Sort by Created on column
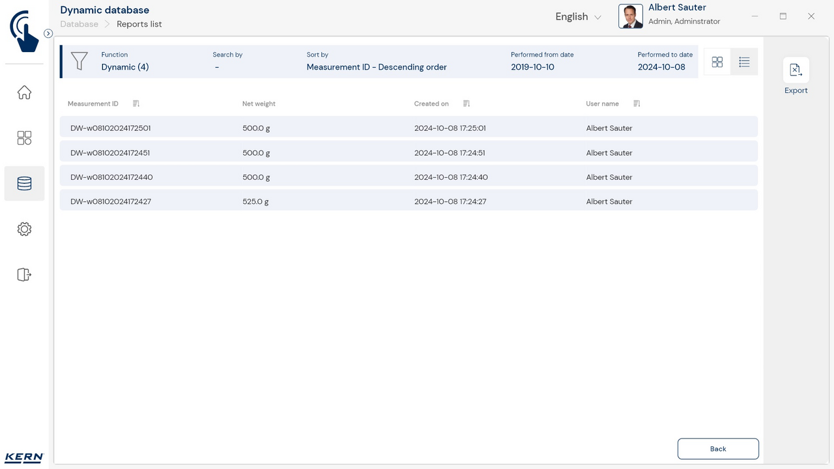The width and height of the screenshot is (834, 469). pos(467,104)
